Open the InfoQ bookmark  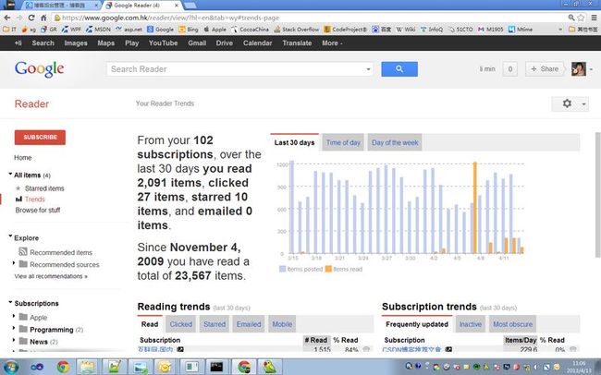point(431,30)
